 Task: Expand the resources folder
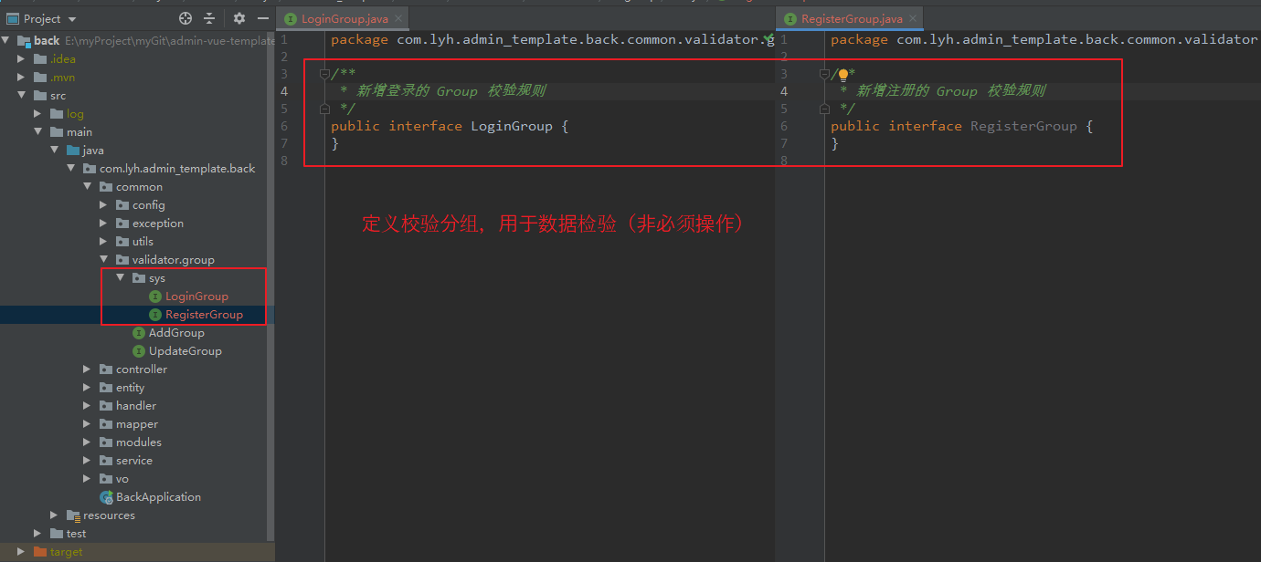coord(54,515)
